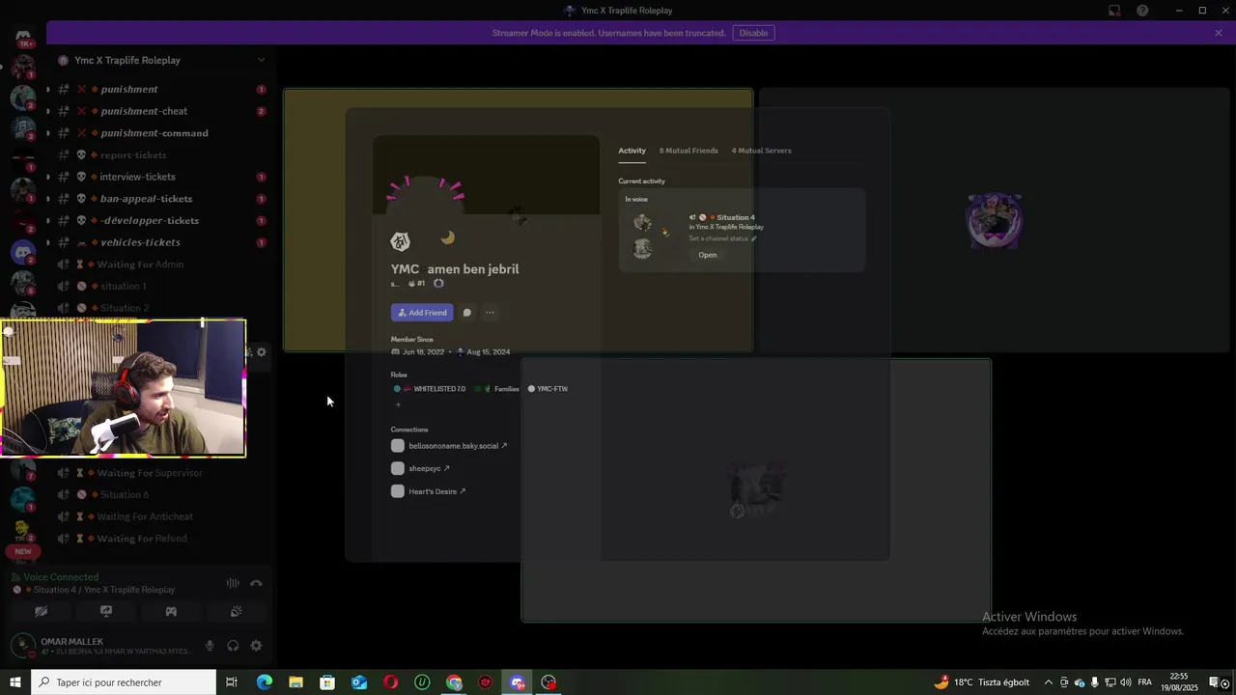
Task: Disable streamer mode button in banner
Action: [753, 33]
